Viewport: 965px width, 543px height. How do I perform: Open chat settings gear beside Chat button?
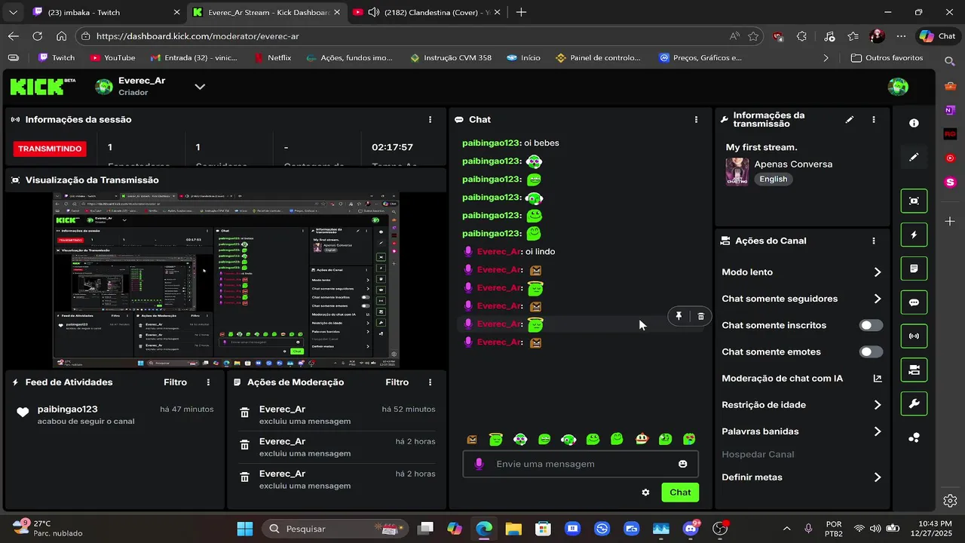645,492
